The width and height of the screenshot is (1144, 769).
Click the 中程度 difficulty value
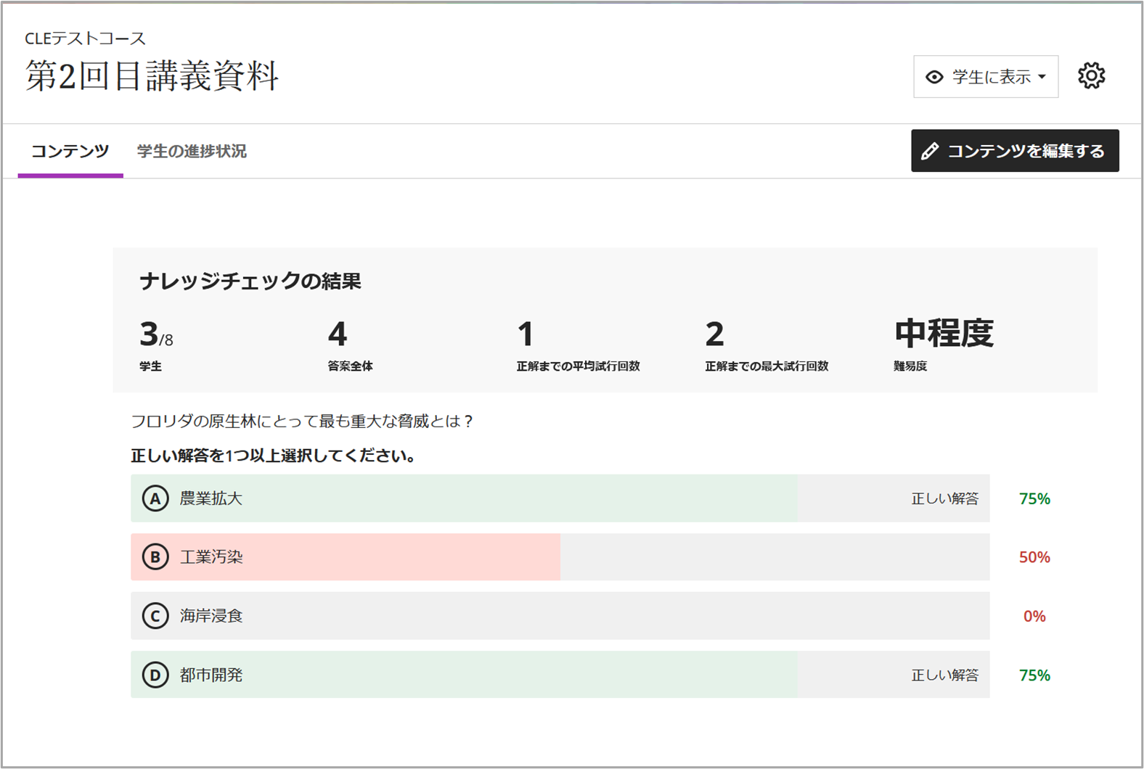tap(944, 334)
